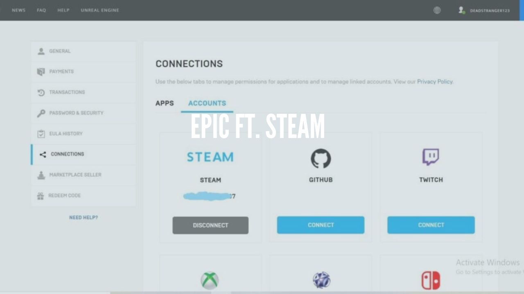This screenshot has width=524, height=294.
Task: Open the General settings icon
Action: pos(41,51)
